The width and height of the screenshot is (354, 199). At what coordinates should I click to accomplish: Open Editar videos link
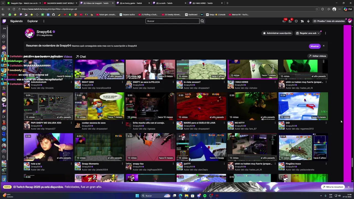click(x=317, y=56)
